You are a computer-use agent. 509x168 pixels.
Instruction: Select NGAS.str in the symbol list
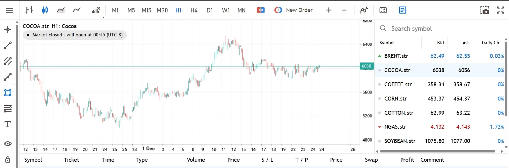pos(395,127)
